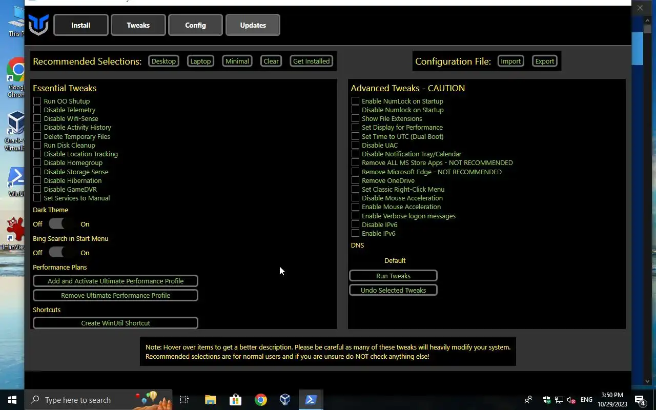
Task: Open VirtualBox from the taskbar
Action: [285, 400]
